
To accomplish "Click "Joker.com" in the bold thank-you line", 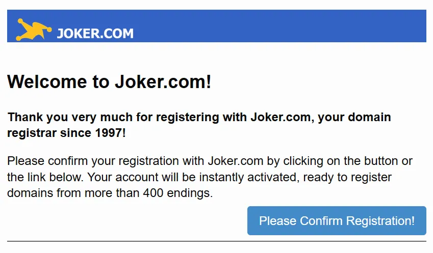I will coord(281,117).
